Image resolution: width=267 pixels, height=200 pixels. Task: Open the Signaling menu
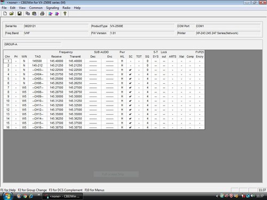pyautogui.click(x=52, y=8)
